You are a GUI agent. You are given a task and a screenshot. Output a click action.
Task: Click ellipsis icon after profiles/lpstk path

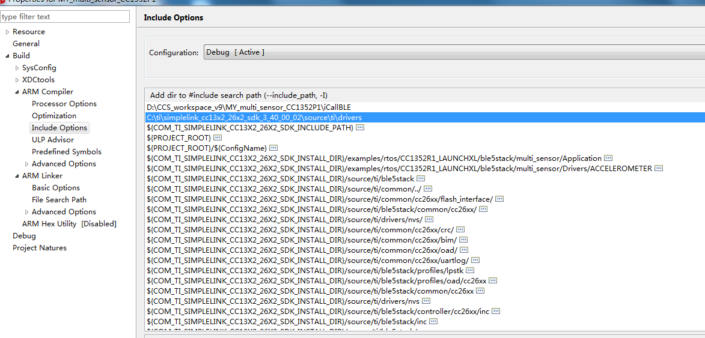(x=471, y=270)
